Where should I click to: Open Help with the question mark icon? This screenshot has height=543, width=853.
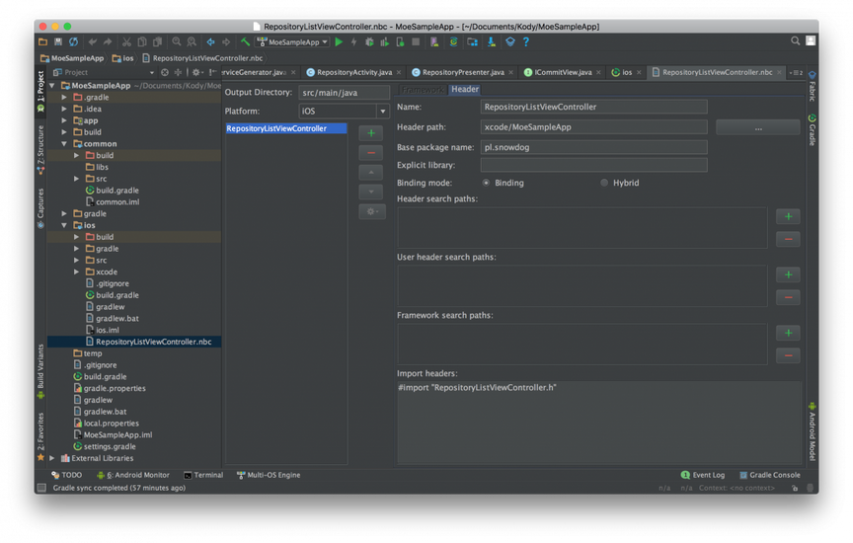(x=526, y=41)
